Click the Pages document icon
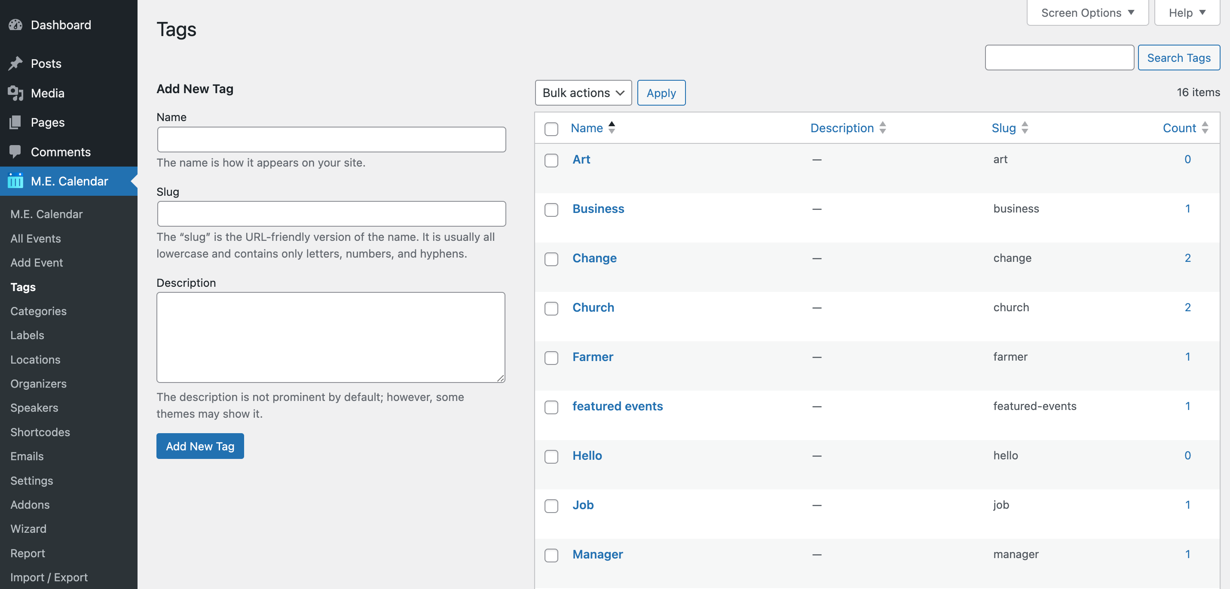This screenshot has height=589, width=1230. pos(15,123)
